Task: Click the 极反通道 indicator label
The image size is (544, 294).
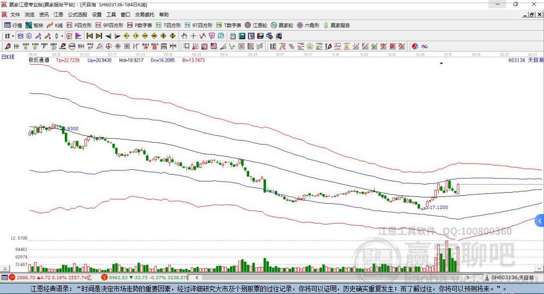Action: (x=39, y=60)
